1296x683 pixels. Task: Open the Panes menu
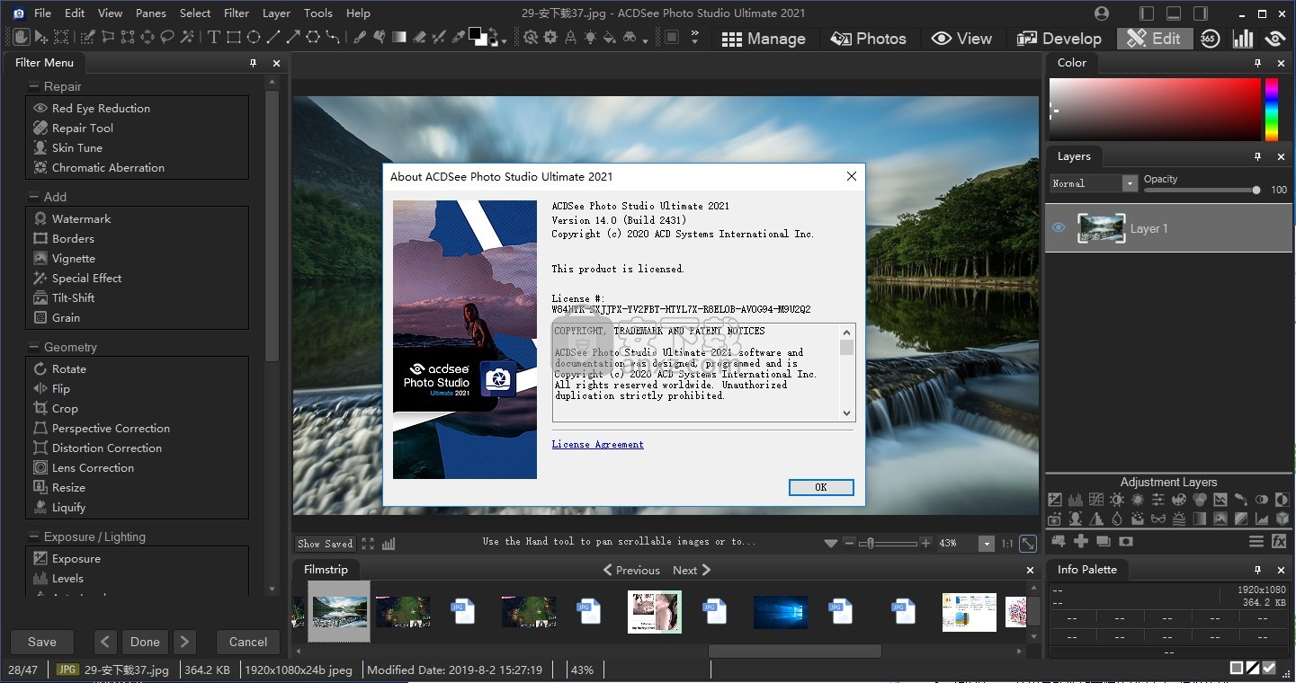tap(151, 13)
